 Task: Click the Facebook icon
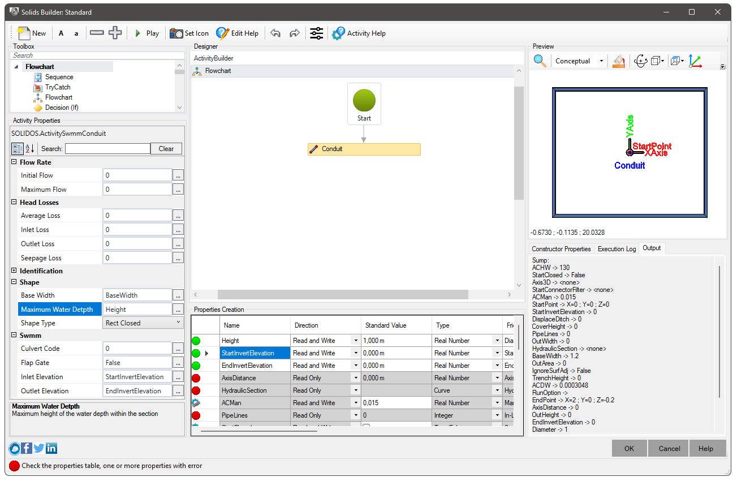(x=27, y=449)
